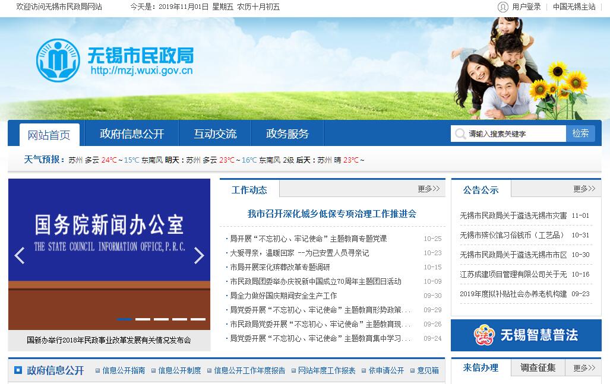610x384 pixels.
Task: Expand 更多>> beside 调查征集 tab
Action: coord(584,368)
